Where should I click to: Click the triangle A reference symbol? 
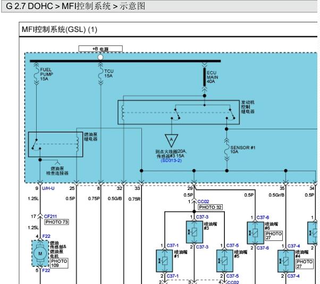(171, 140)
